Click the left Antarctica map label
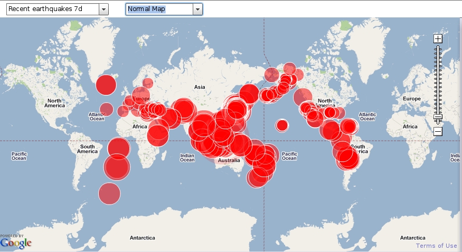This screenshot has height=252, width=462. 142,238
